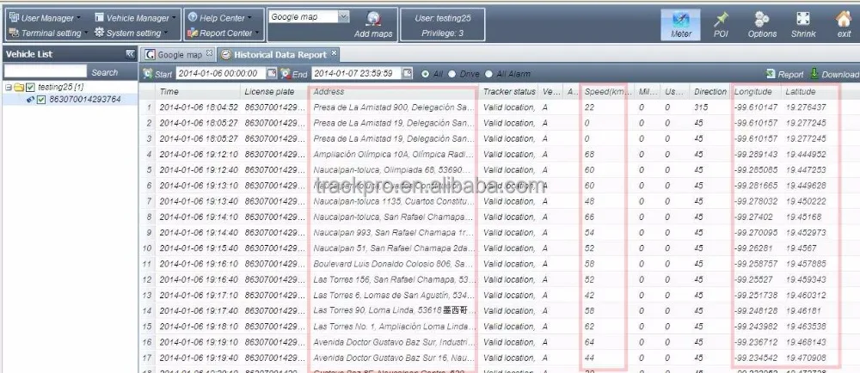The width and height of the screenshot is (860, 373).
Task: Select the All Alarm radio button
Action: click(488, 74)
